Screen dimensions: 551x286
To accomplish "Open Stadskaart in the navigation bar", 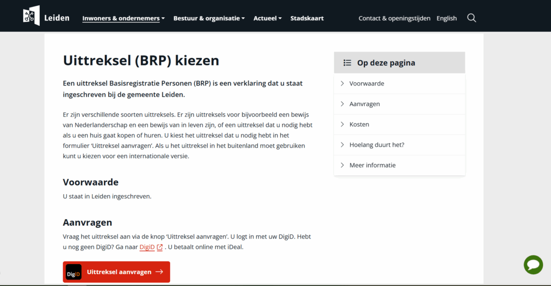I will tap(307, 18).
